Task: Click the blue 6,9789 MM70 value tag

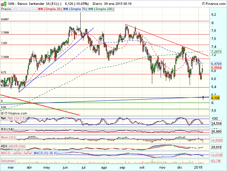Action: click(x=216, y=64)
